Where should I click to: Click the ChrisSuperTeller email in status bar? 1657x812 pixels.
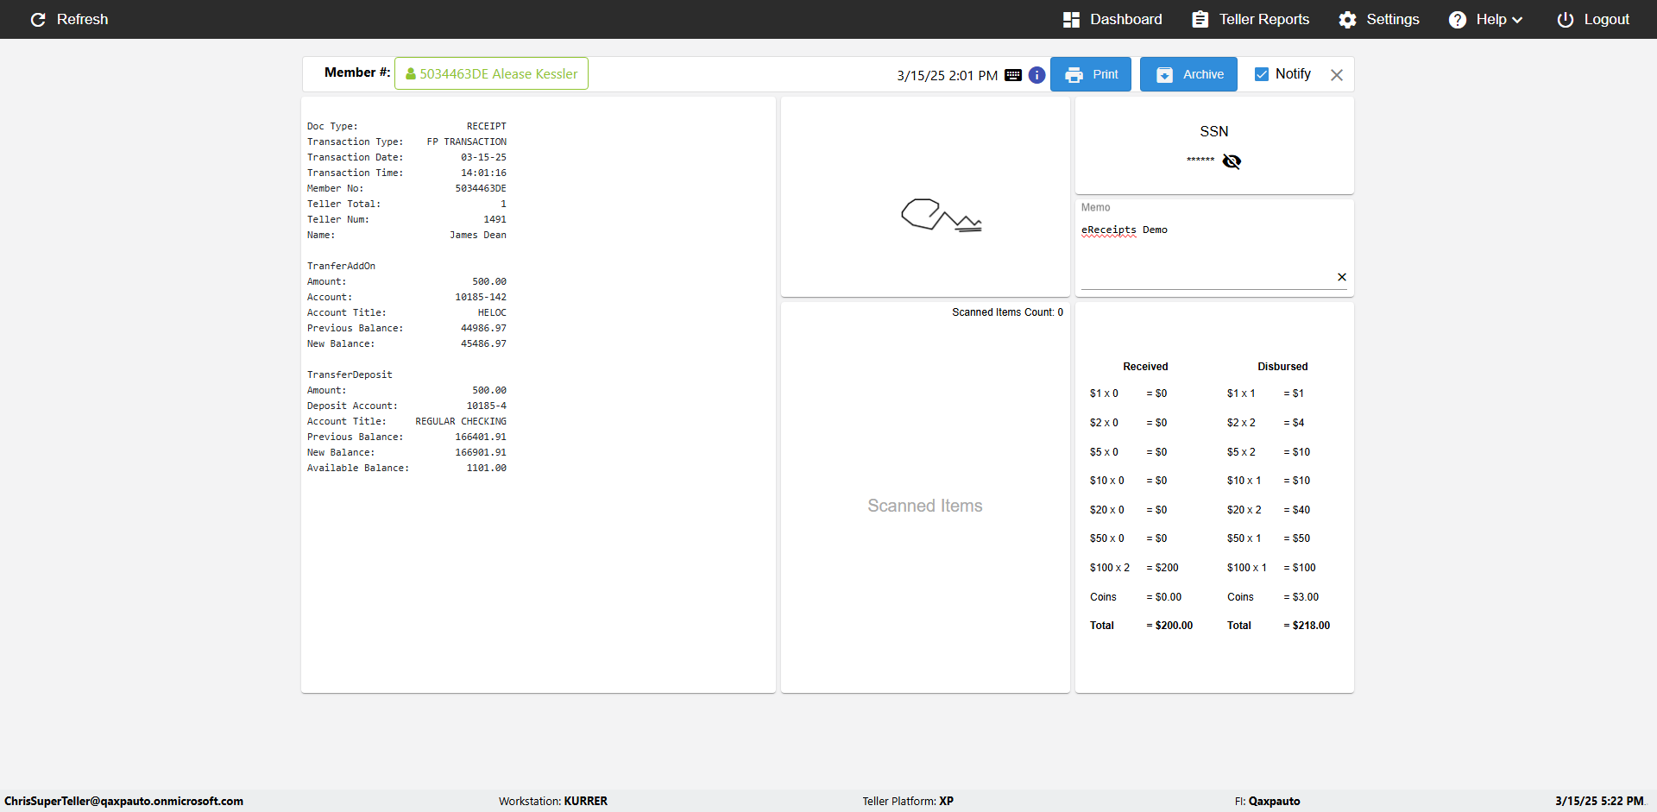pyautogui.click(x=123, y=801)
